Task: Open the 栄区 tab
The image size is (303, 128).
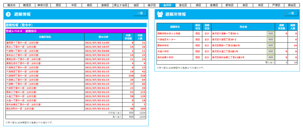Action: click(261, 5)
